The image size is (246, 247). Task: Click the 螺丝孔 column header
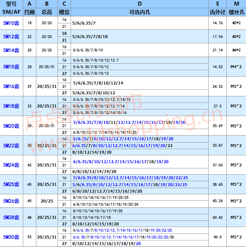click(237, 12)
